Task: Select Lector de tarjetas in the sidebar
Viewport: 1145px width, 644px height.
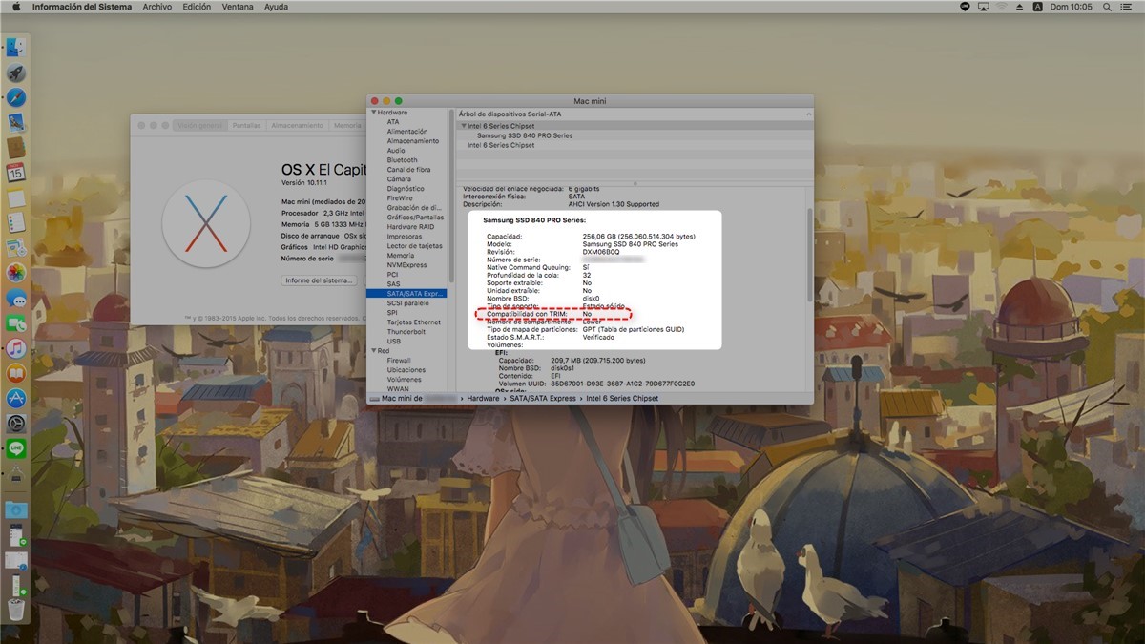Action: [415, 246]
